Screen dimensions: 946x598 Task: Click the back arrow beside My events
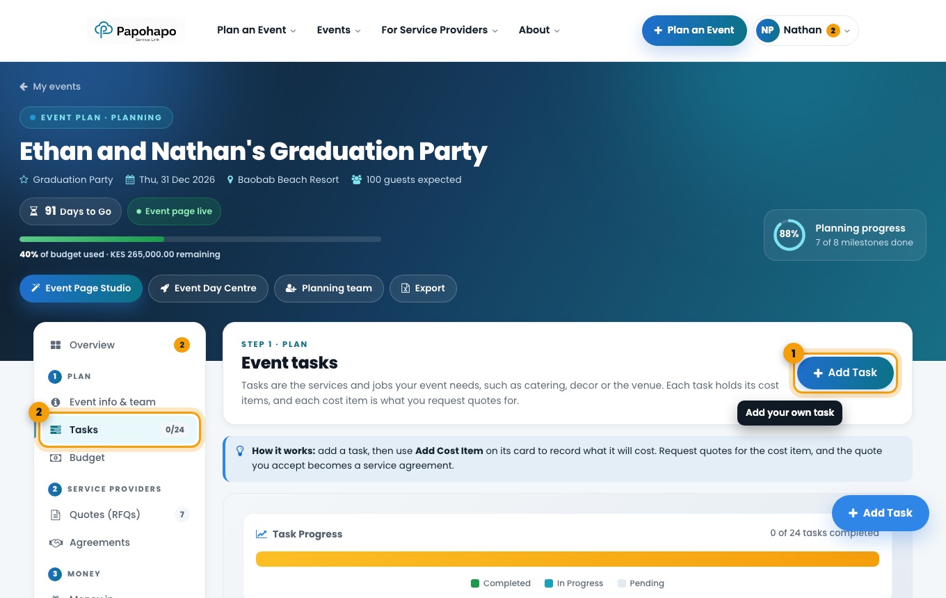tap(24, 87)
